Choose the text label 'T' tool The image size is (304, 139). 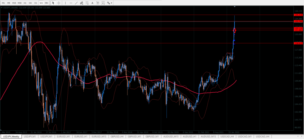click(98, 3)
